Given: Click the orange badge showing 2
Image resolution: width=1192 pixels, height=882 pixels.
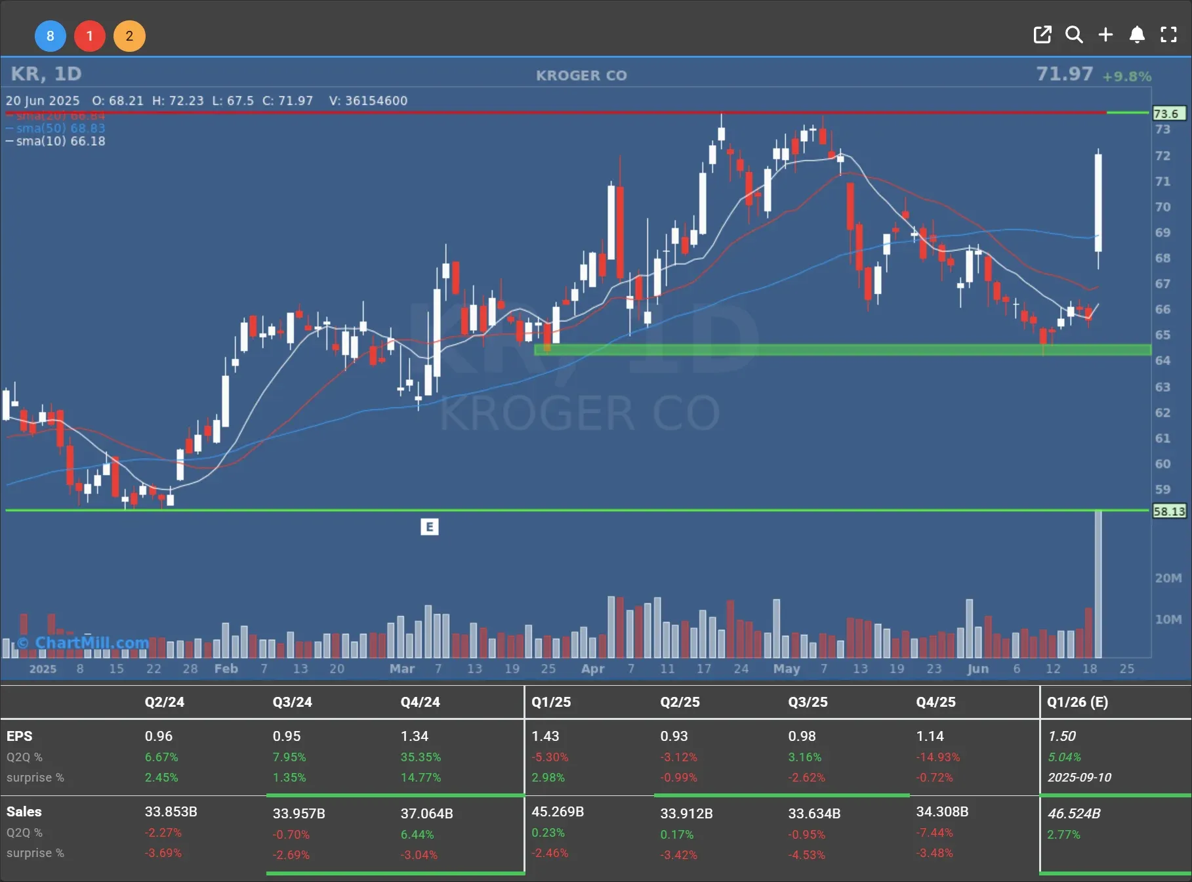Looking at the screenshot, I should click(x=129, y=36).
